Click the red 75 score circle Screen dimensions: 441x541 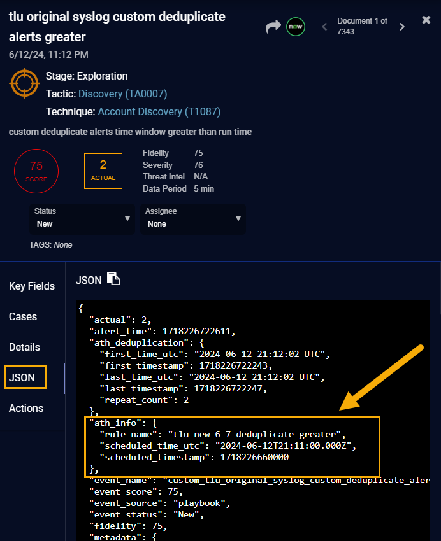(36, 171)
